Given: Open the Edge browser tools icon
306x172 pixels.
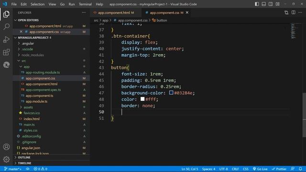Looking at the screenshot, I should [x=6, y=65].
